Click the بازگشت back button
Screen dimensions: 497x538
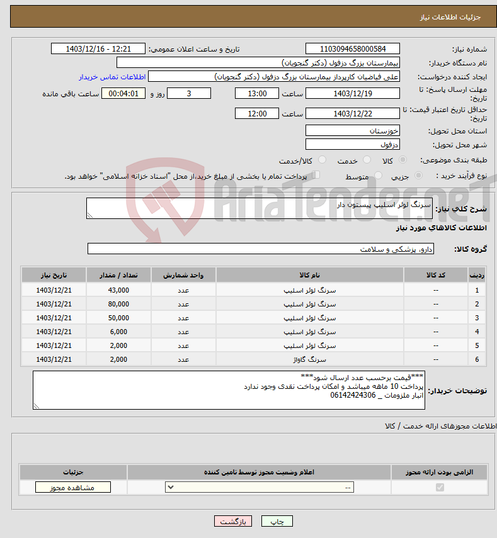coord(233,521)
